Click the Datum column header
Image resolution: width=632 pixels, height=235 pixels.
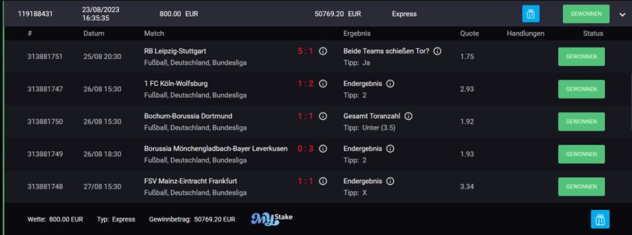pos(94,33)
